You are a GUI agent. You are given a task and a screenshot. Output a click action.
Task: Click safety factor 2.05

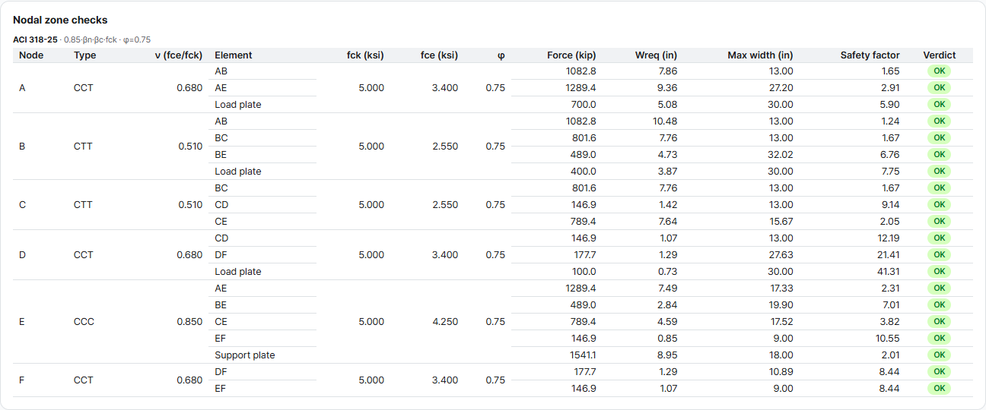pyautogui.click(x=889, y=222)
